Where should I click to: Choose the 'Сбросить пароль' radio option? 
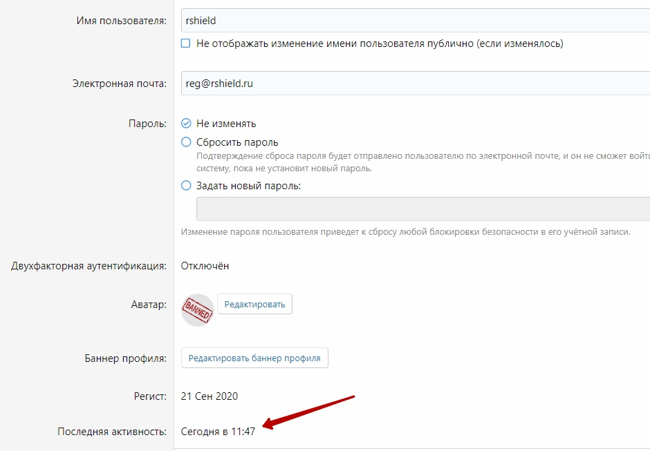[186, 142]
